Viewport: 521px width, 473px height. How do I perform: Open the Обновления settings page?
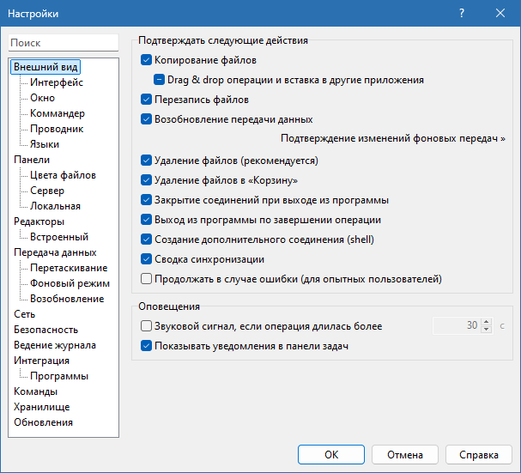tap(44, 422)
